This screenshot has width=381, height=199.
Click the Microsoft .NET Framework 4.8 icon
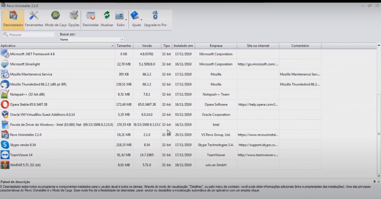pos(5,54)
